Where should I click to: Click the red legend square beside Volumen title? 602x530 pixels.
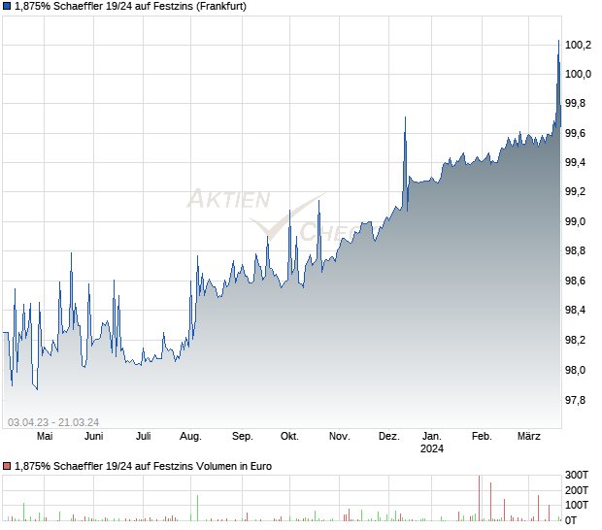tap(7, 466)
